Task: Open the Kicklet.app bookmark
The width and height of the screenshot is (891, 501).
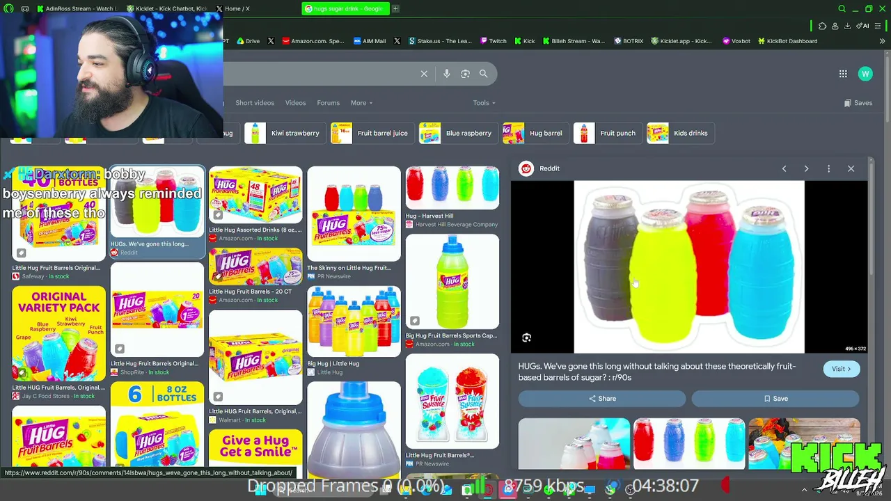Action: (681, 41)
